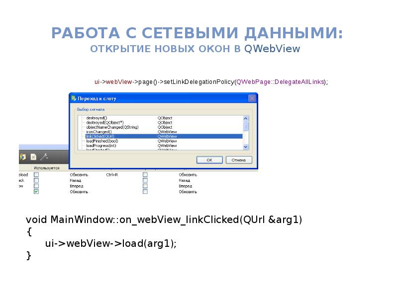The height and width of the screenshot is (298, 398).
Task: Select the objectNameChanged(QString) signal
Action: pyautogui.click(x=112, y=127)
